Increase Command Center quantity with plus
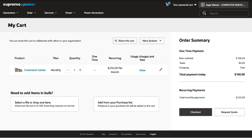The height and width of the screenshot is (138, 252). pos(80,70)
